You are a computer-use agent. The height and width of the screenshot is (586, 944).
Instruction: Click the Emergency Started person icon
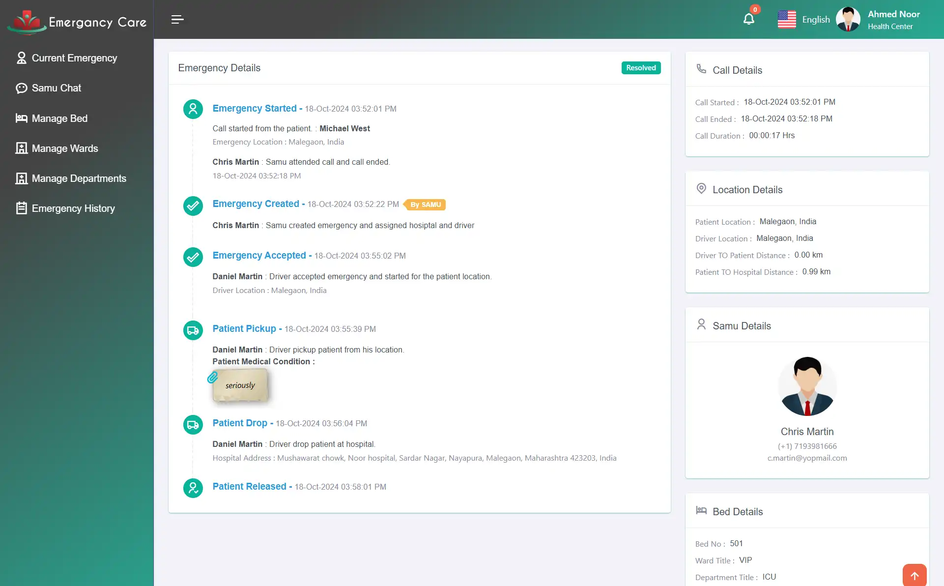pyautogui.click(x=193, y=109)
